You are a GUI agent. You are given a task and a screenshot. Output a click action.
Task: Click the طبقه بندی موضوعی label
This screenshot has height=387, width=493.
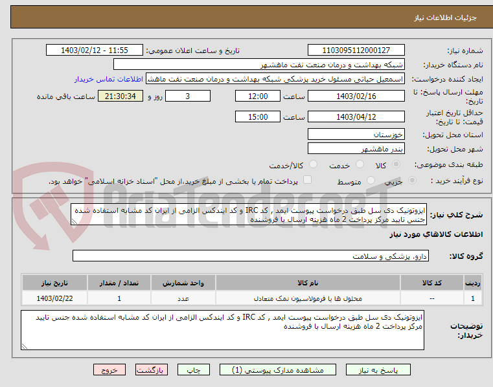(x=449, y=164)
